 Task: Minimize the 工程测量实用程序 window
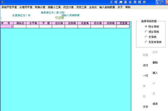[158, 2]
